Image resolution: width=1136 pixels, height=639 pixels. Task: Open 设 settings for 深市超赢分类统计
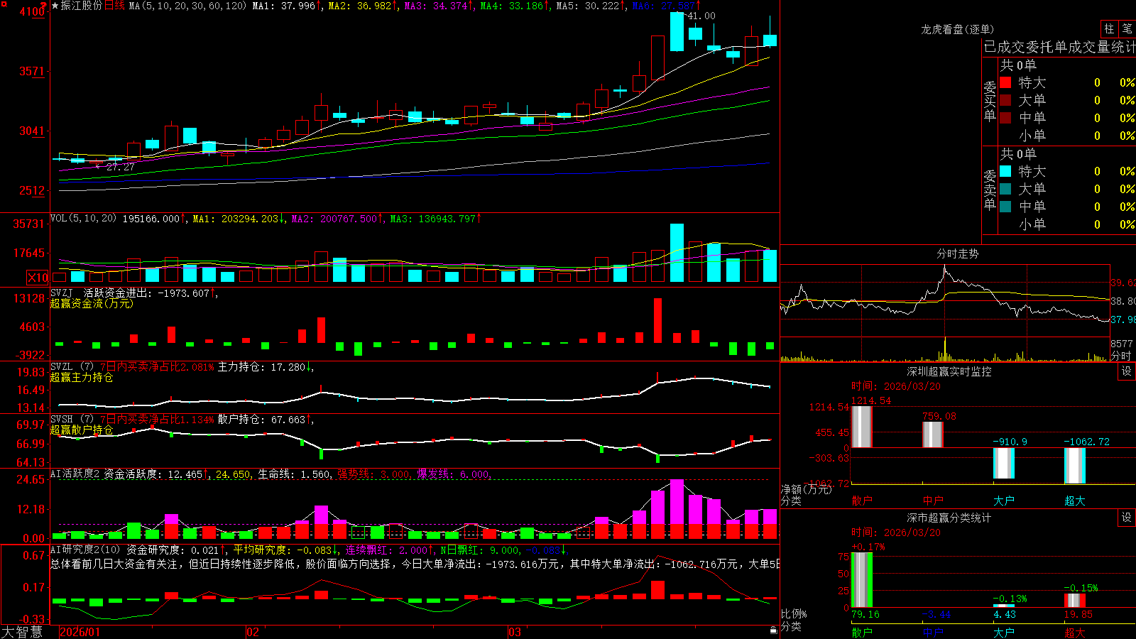1127,518
